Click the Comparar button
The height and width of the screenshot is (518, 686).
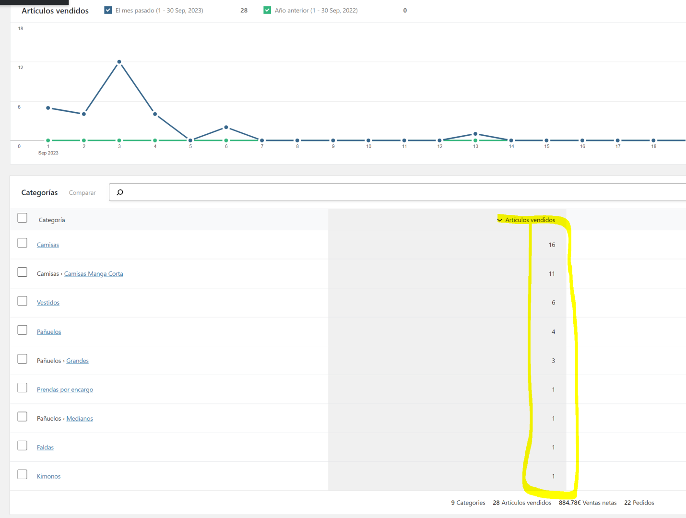(x=82, y=193)
